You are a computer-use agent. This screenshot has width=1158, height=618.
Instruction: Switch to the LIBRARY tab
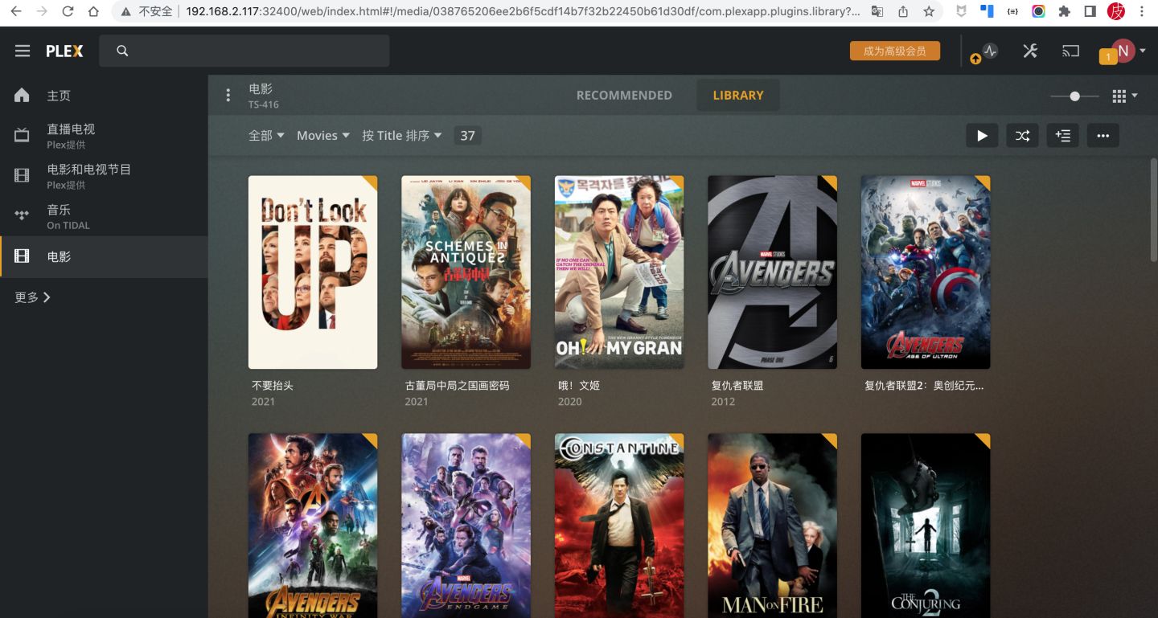click(x=737, y=95)
